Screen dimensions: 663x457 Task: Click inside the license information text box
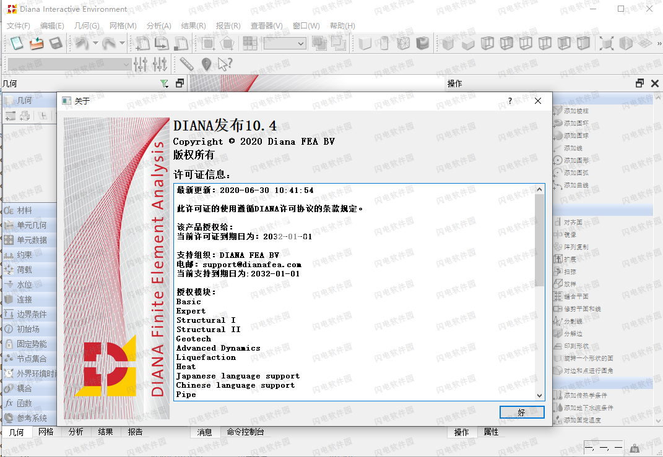(354, 292)
